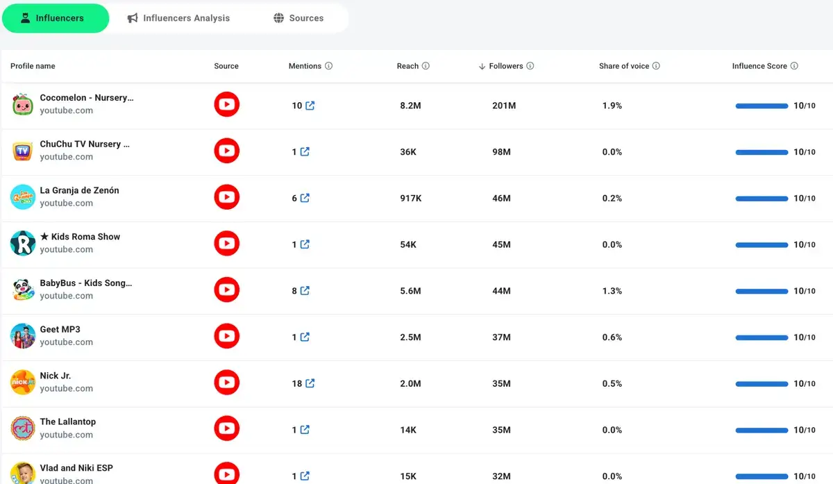Viewport: 833px width, 484px height.
Task: Click the YouTube source icon for The Lallantop
Action: pyautogui.click(x=226, y=428)
